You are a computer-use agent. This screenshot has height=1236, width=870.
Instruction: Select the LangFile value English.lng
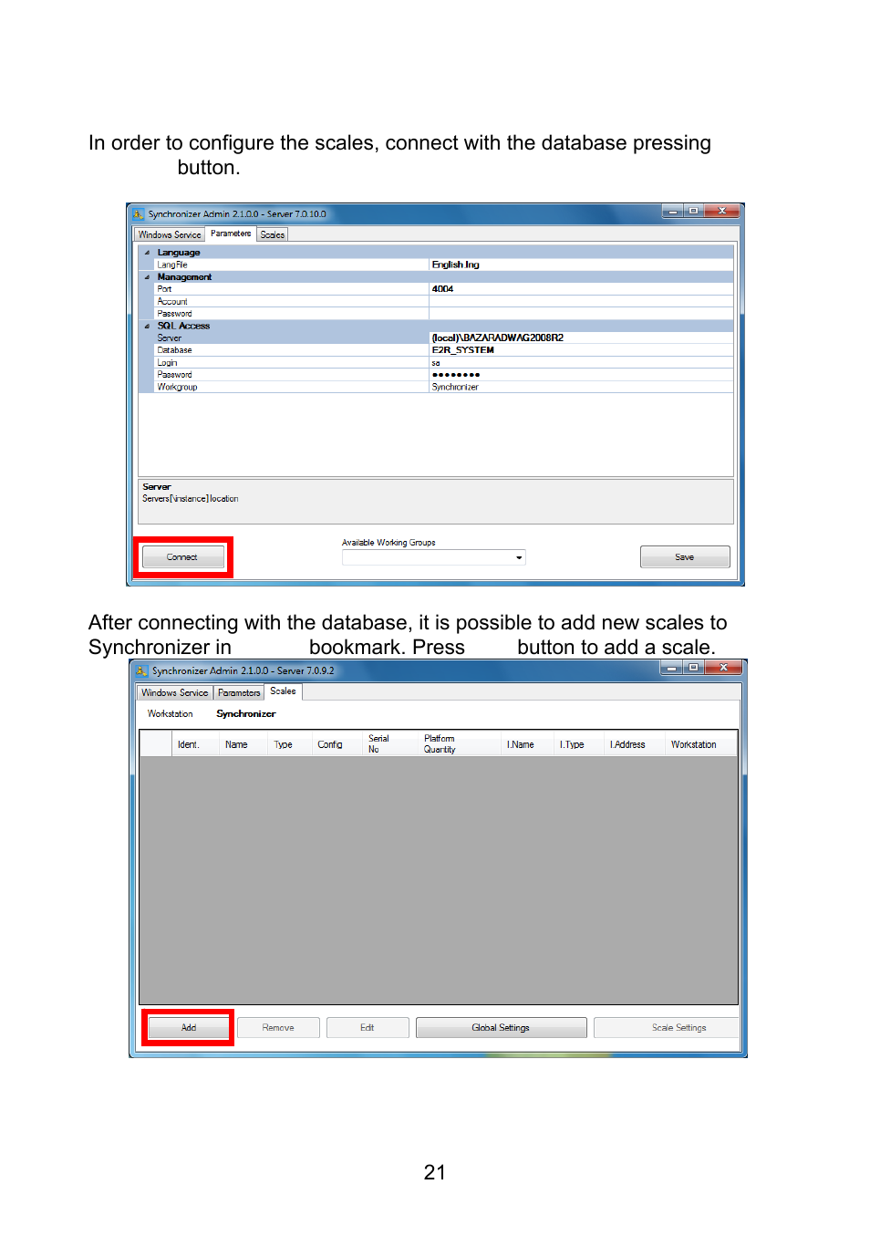[581, 265]
